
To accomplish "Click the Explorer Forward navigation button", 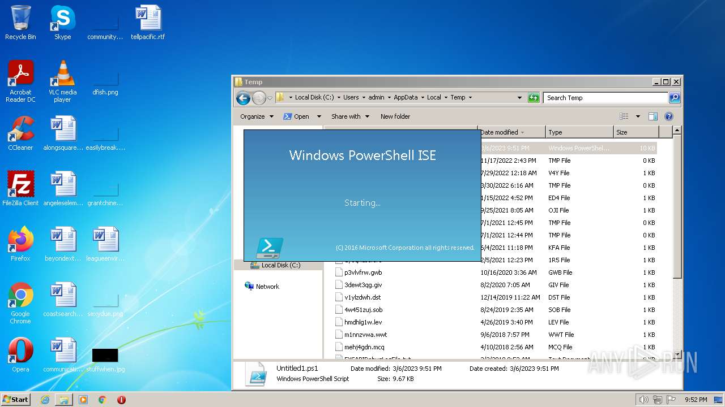I will coord(259,98).
